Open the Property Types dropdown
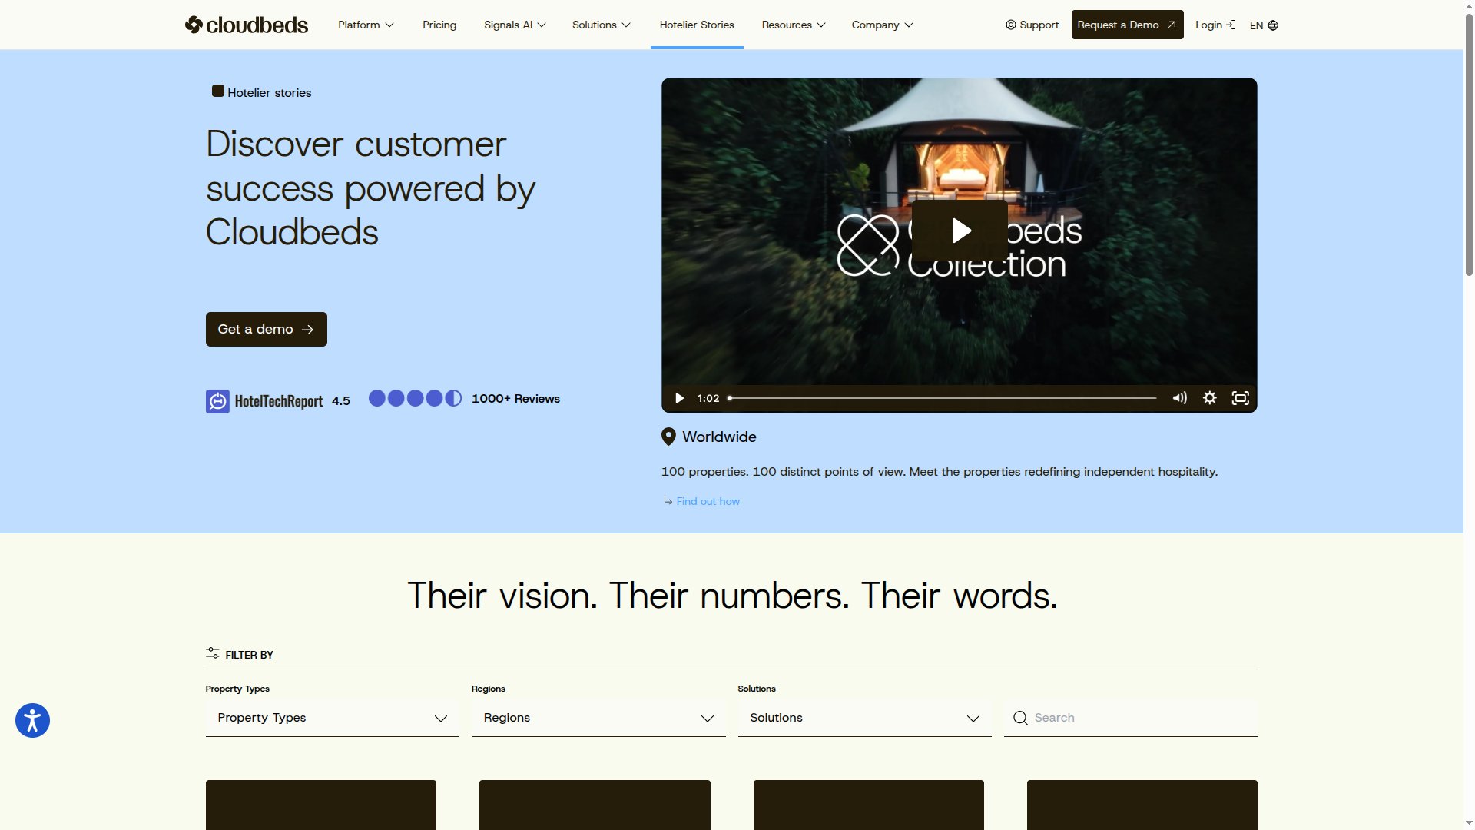The width and height of the screenshot is (1475, 830). (331, 718)
